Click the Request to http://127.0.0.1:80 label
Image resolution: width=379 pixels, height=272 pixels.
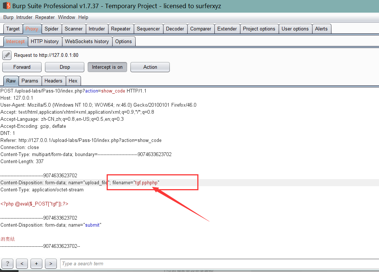tap(46, 55)
